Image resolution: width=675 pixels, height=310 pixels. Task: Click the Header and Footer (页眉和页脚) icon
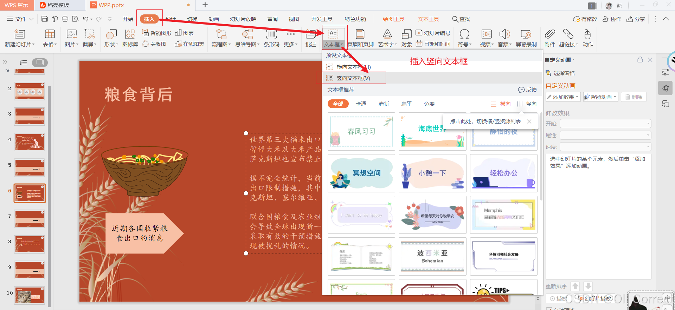pyautogui.click(x=360, y=34)
